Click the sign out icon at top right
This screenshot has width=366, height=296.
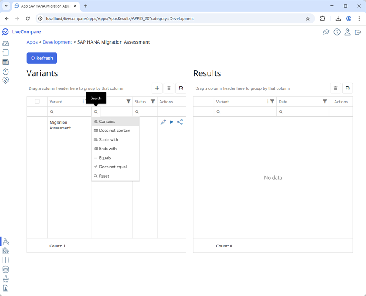coord(358,32)
